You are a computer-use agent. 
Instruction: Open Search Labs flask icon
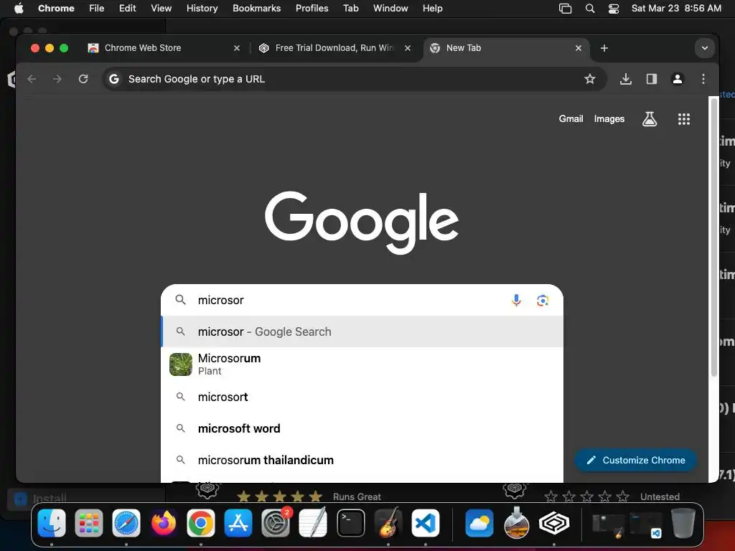click(x=649, y=119)
